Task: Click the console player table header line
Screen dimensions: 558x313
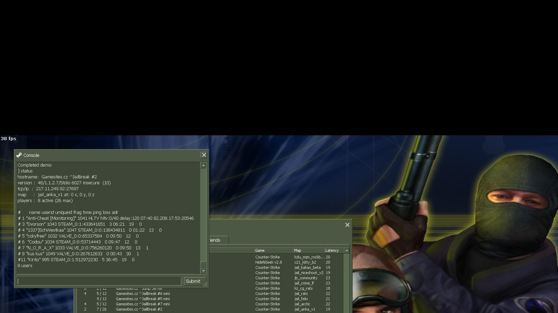Action: (68, 212)
